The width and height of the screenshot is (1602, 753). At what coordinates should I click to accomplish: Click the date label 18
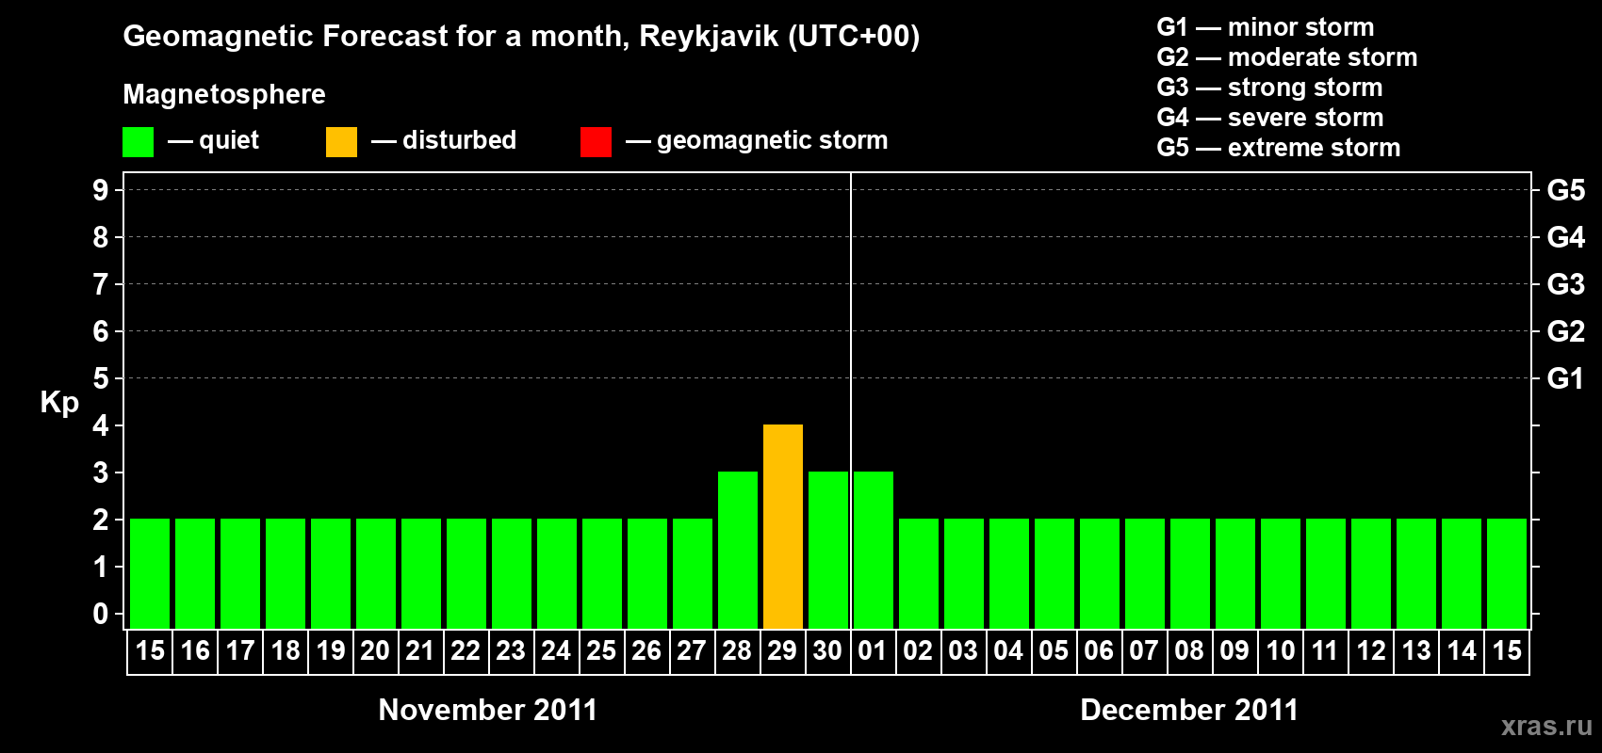tap(286, 650)
